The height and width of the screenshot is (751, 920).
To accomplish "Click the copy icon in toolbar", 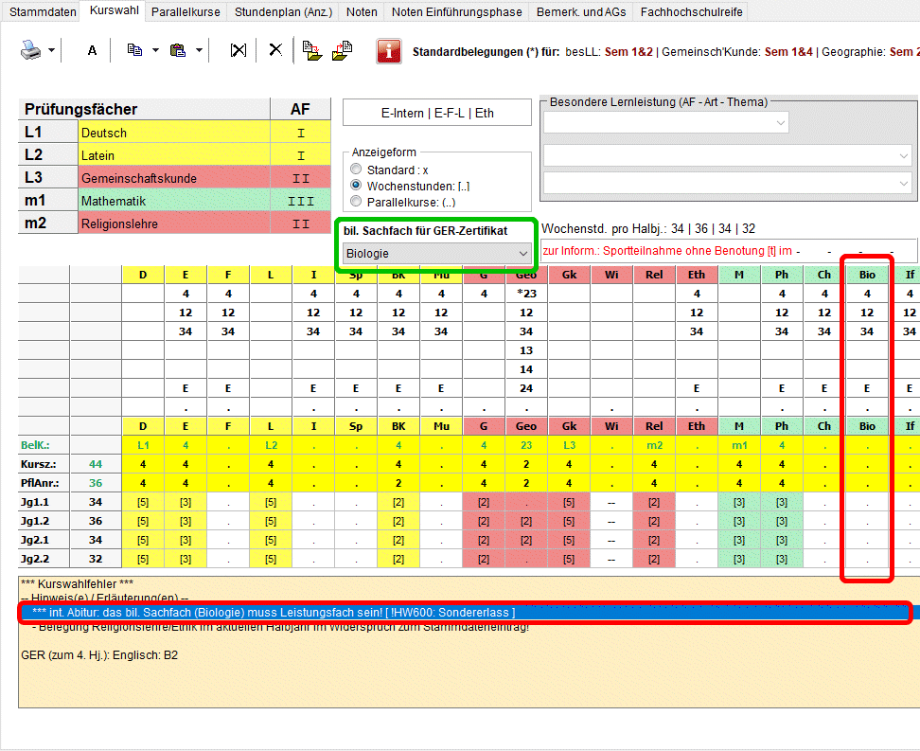I will click(134, 50).
